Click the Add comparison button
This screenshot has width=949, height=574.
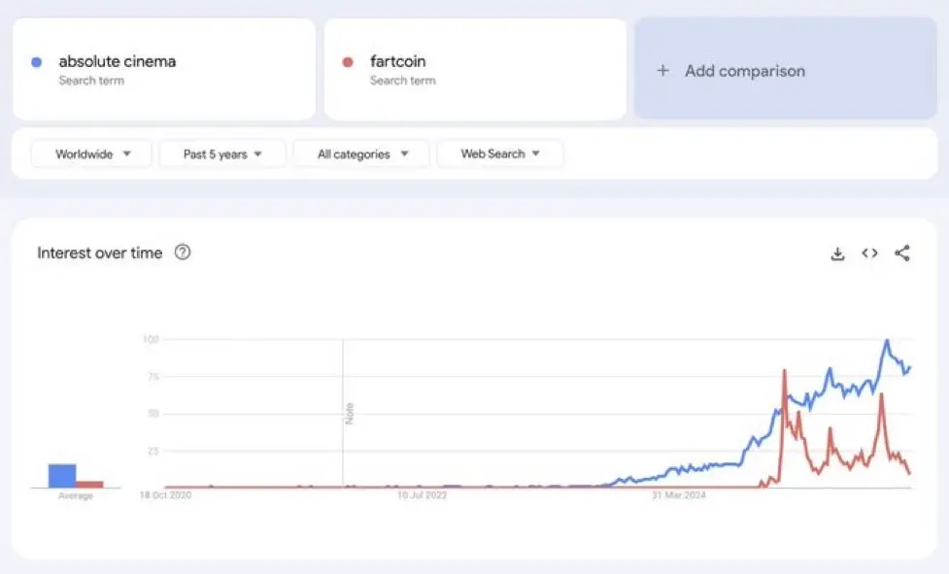click(745, 71)
